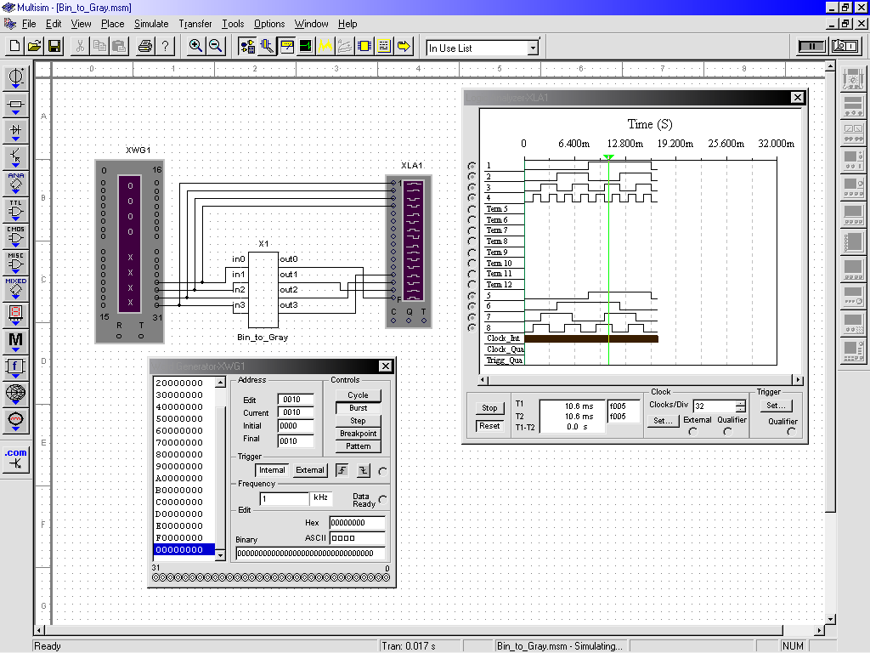Select clock Qualifier radio button
The height and width of the screenshot is (653, 870).
pos(727,431)
